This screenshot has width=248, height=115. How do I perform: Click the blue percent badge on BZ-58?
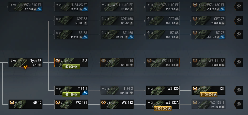click(85, 37)
